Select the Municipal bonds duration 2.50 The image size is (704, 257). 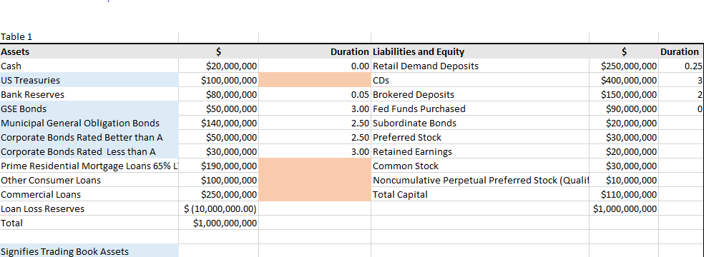pos(315,123)
